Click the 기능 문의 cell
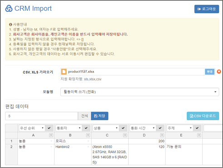 coord(184,154)
